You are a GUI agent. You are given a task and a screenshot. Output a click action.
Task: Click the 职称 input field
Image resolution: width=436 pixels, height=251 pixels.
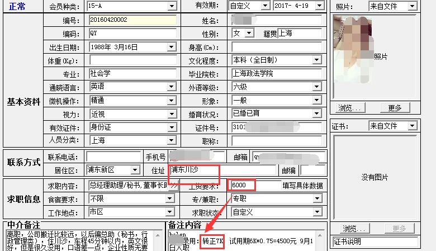point(276,141)
